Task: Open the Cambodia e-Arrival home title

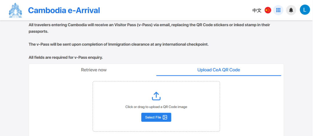Action: (x=64, y=10)
